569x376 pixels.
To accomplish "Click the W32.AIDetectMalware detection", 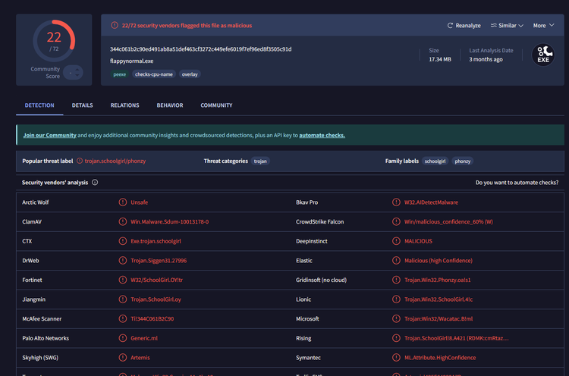I will (431, 202).
